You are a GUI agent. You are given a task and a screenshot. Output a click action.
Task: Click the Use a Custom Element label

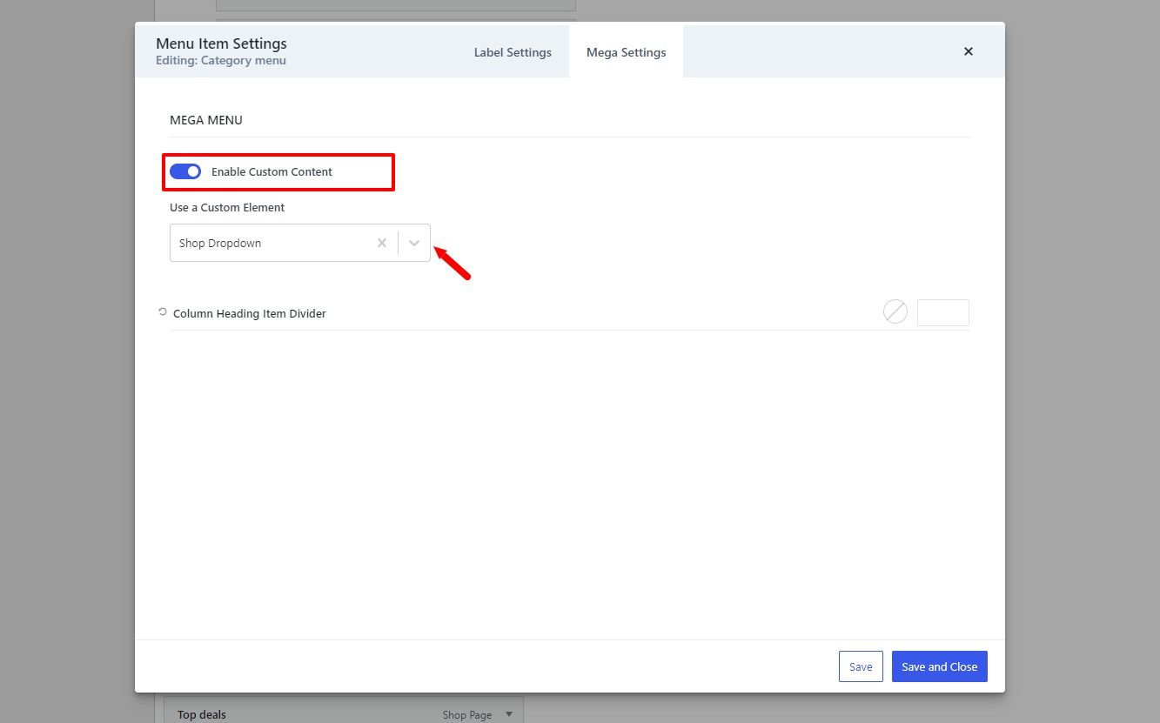(227, 207)
